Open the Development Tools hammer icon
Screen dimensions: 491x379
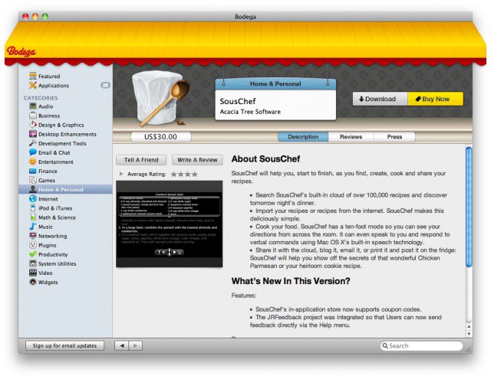[x=33, y=143]
